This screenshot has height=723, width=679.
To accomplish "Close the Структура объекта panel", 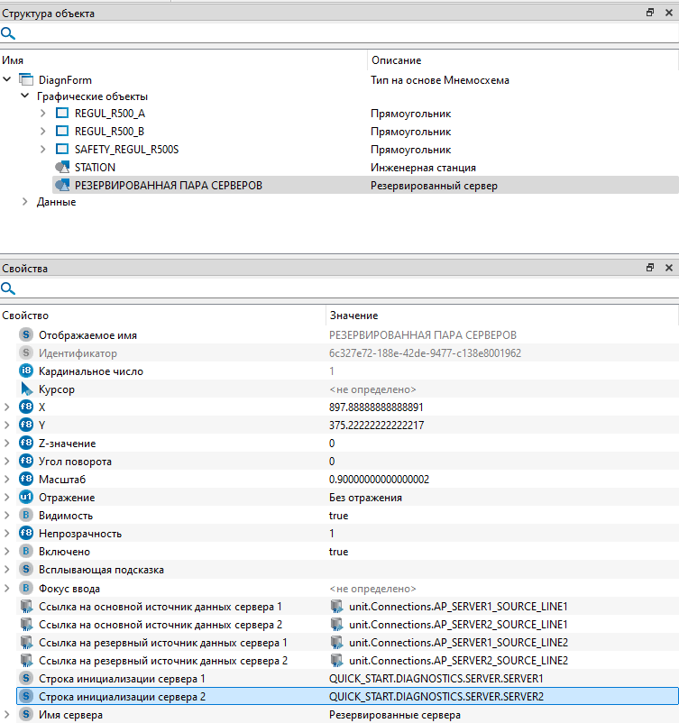I will coord(668,14).
